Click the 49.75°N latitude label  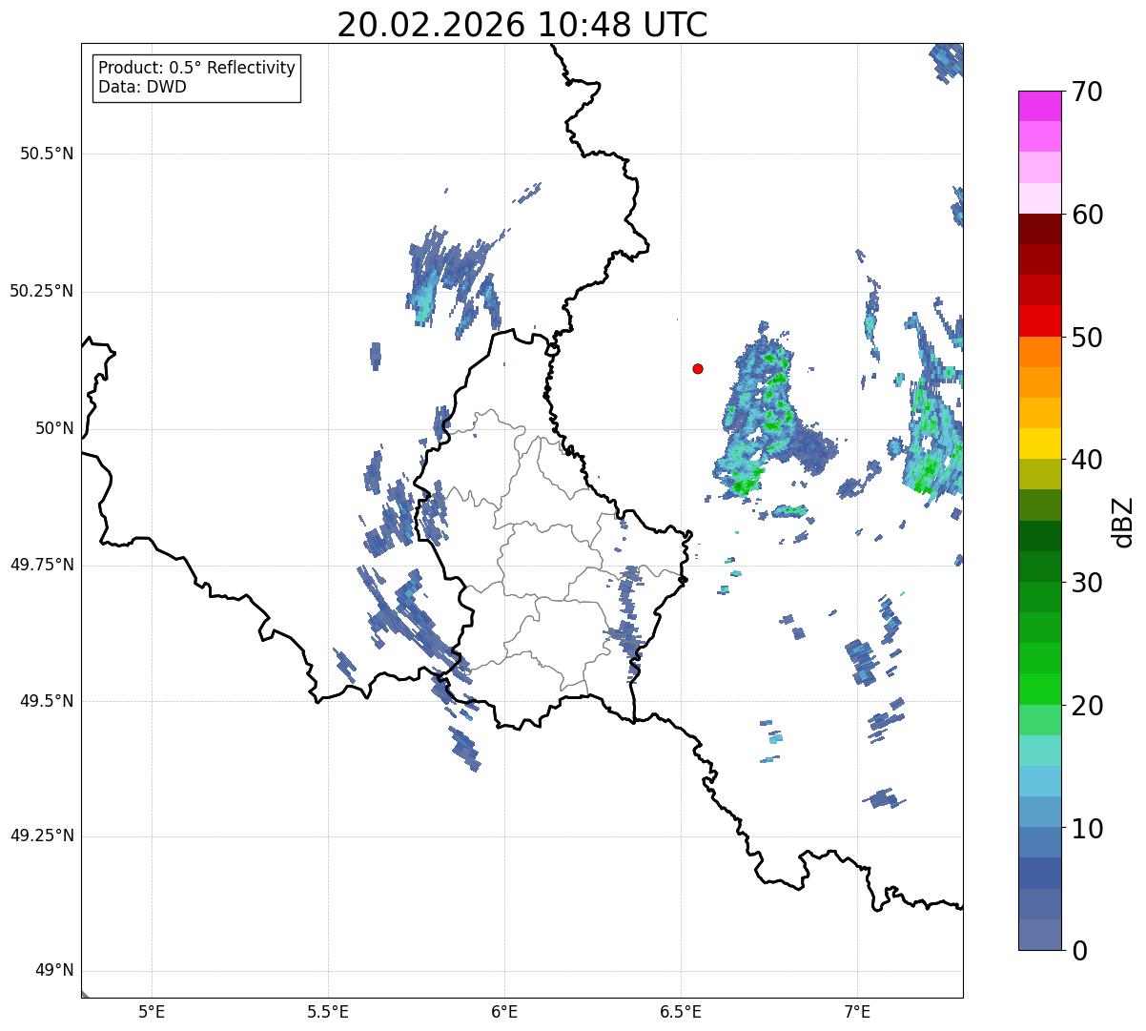[41, 565]
